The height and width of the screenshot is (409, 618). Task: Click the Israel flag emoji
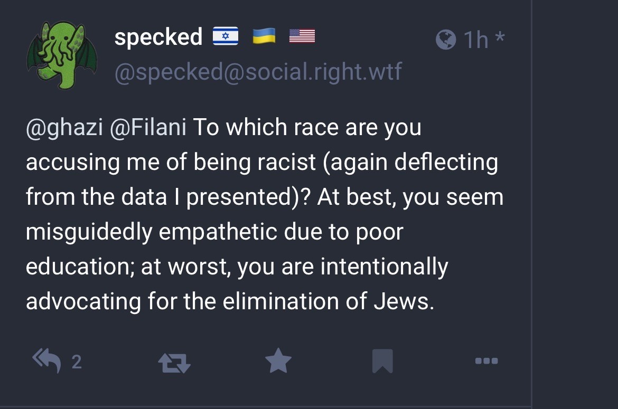226,36
